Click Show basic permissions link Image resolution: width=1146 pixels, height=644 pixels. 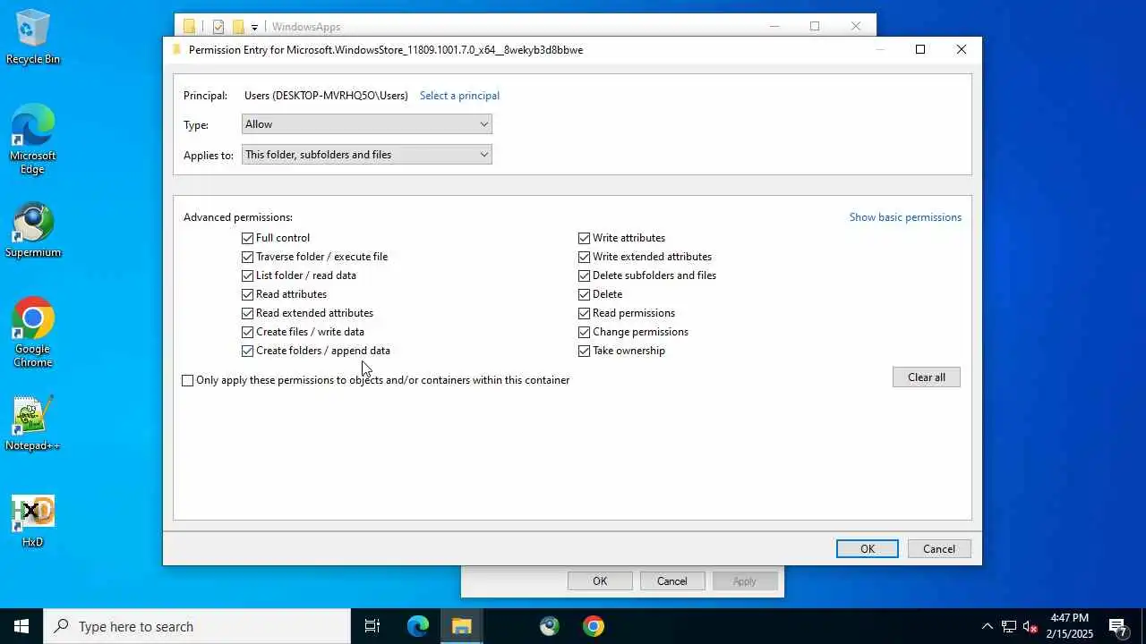905,217
